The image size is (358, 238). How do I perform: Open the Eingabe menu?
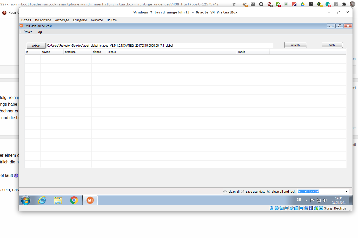[80, 20]
